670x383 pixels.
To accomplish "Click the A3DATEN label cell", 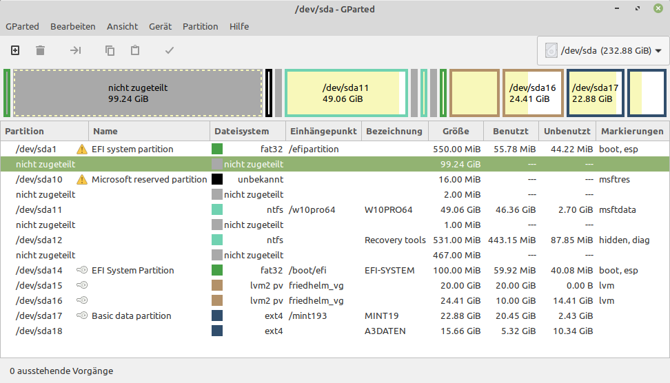I will [x=385, y=331].
